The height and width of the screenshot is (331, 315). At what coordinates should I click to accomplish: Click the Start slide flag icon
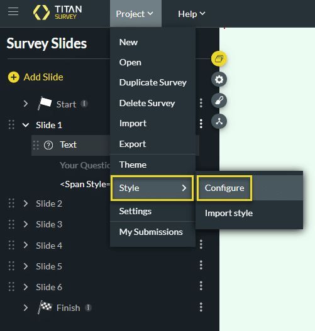(45, 103)
